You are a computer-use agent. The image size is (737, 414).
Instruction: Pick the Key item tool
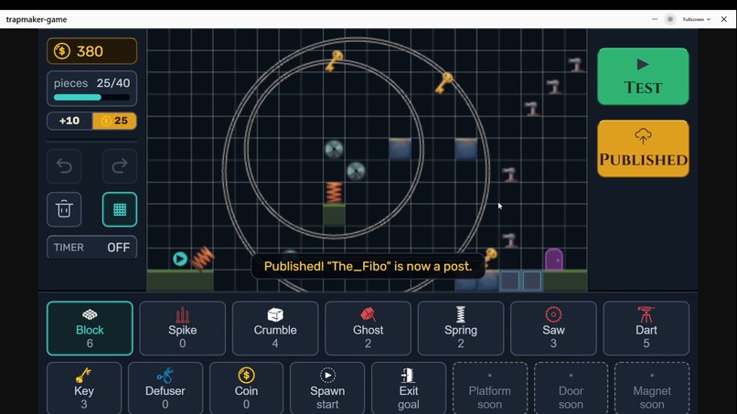[84, 388]
